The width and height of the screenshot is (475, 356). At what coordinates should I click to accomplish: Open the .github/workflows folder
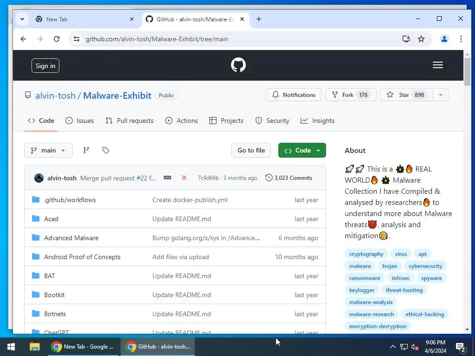[70, 200]
